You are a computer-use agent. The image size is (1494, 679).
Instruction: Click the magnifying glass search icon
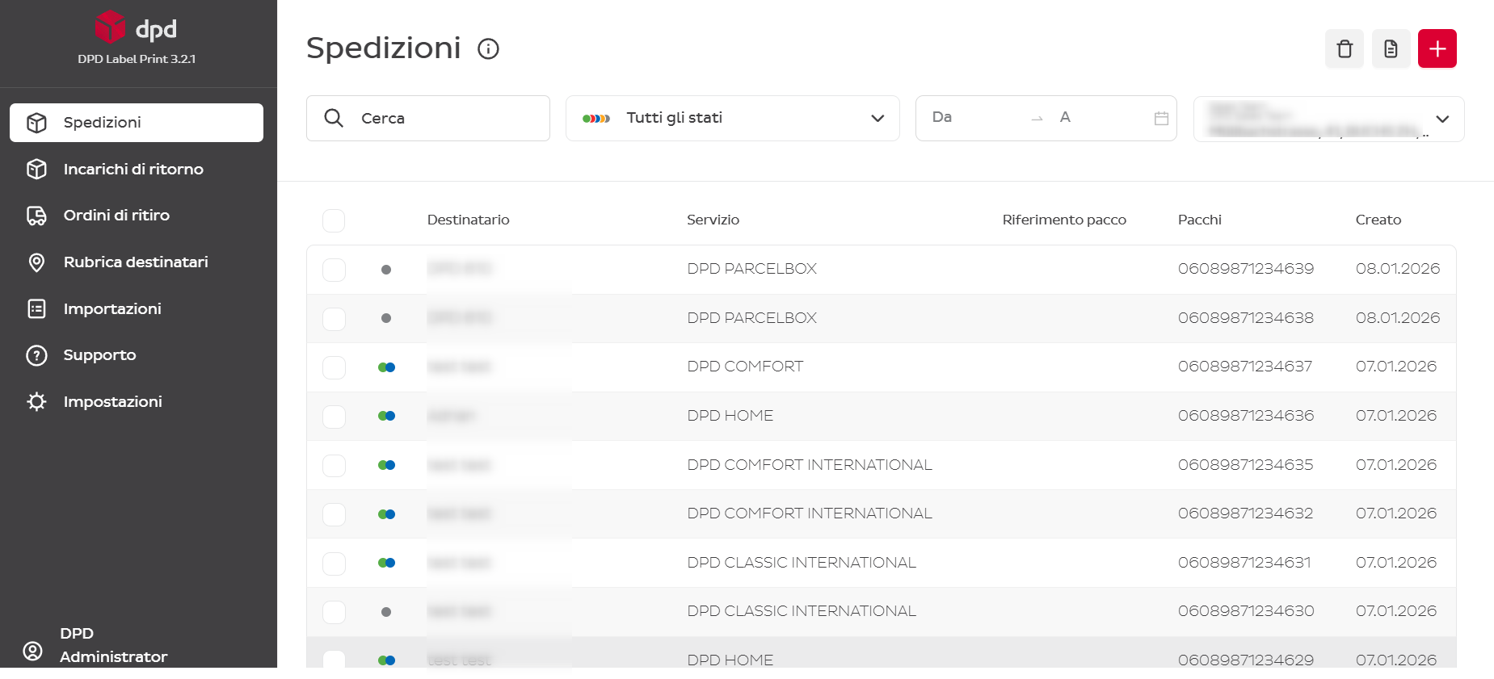[334, 118]
